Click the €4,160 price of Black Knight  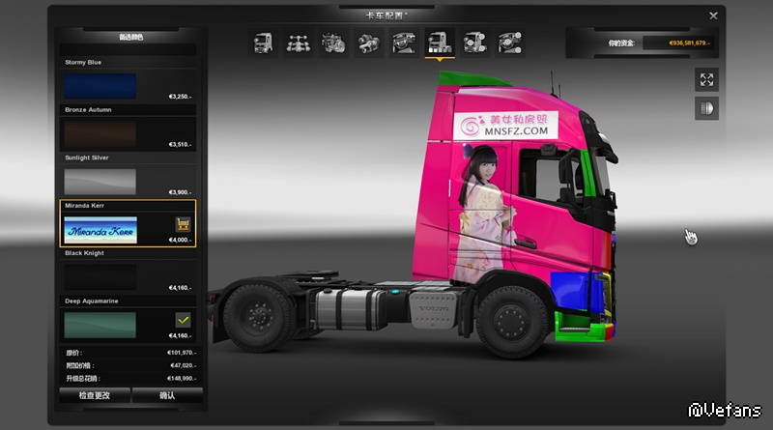pos(180,288)
